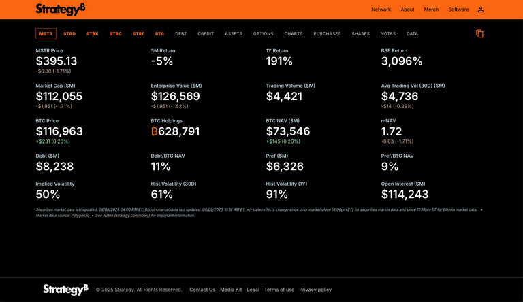Click Contact Us in the footer
This screenshot has height=302, width=523.
tap(202, 290)
